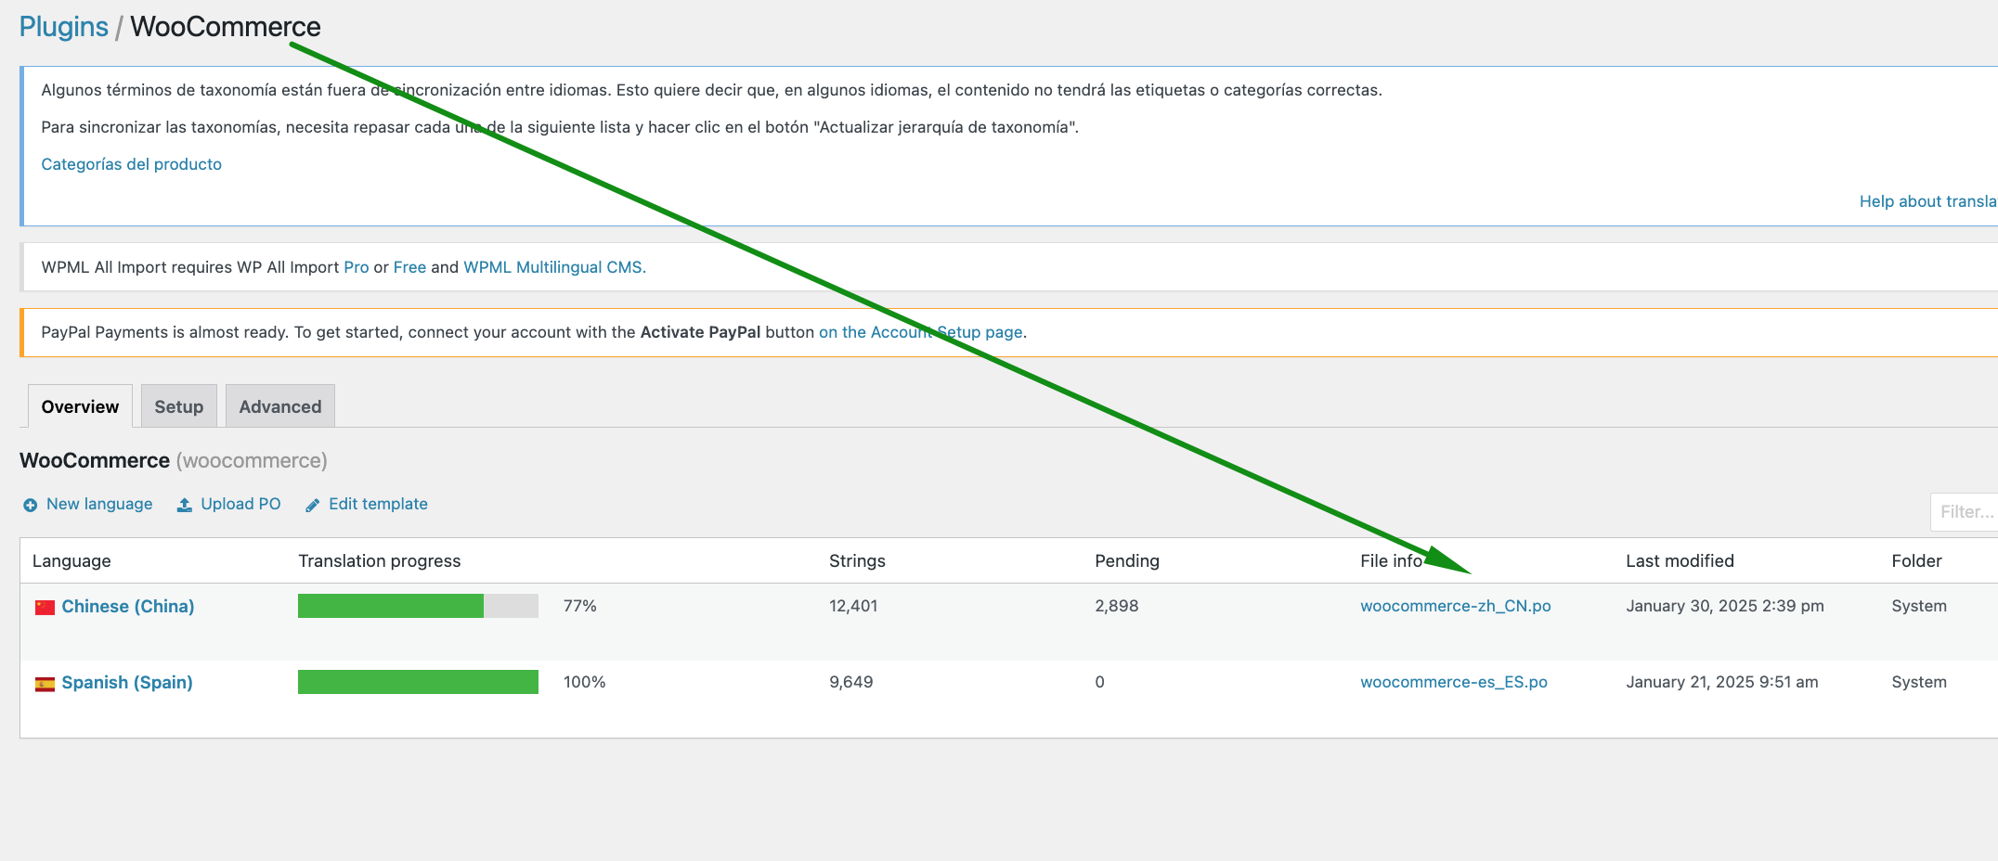Sort by the Language column header
1998x861 pixels.
(71, 560)
